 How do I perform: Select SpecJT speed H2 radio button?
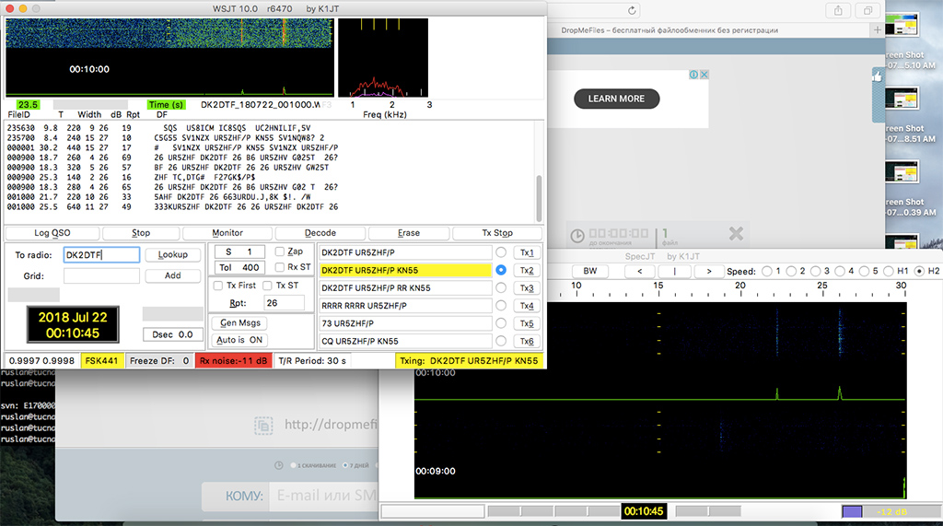click(919, 271)
